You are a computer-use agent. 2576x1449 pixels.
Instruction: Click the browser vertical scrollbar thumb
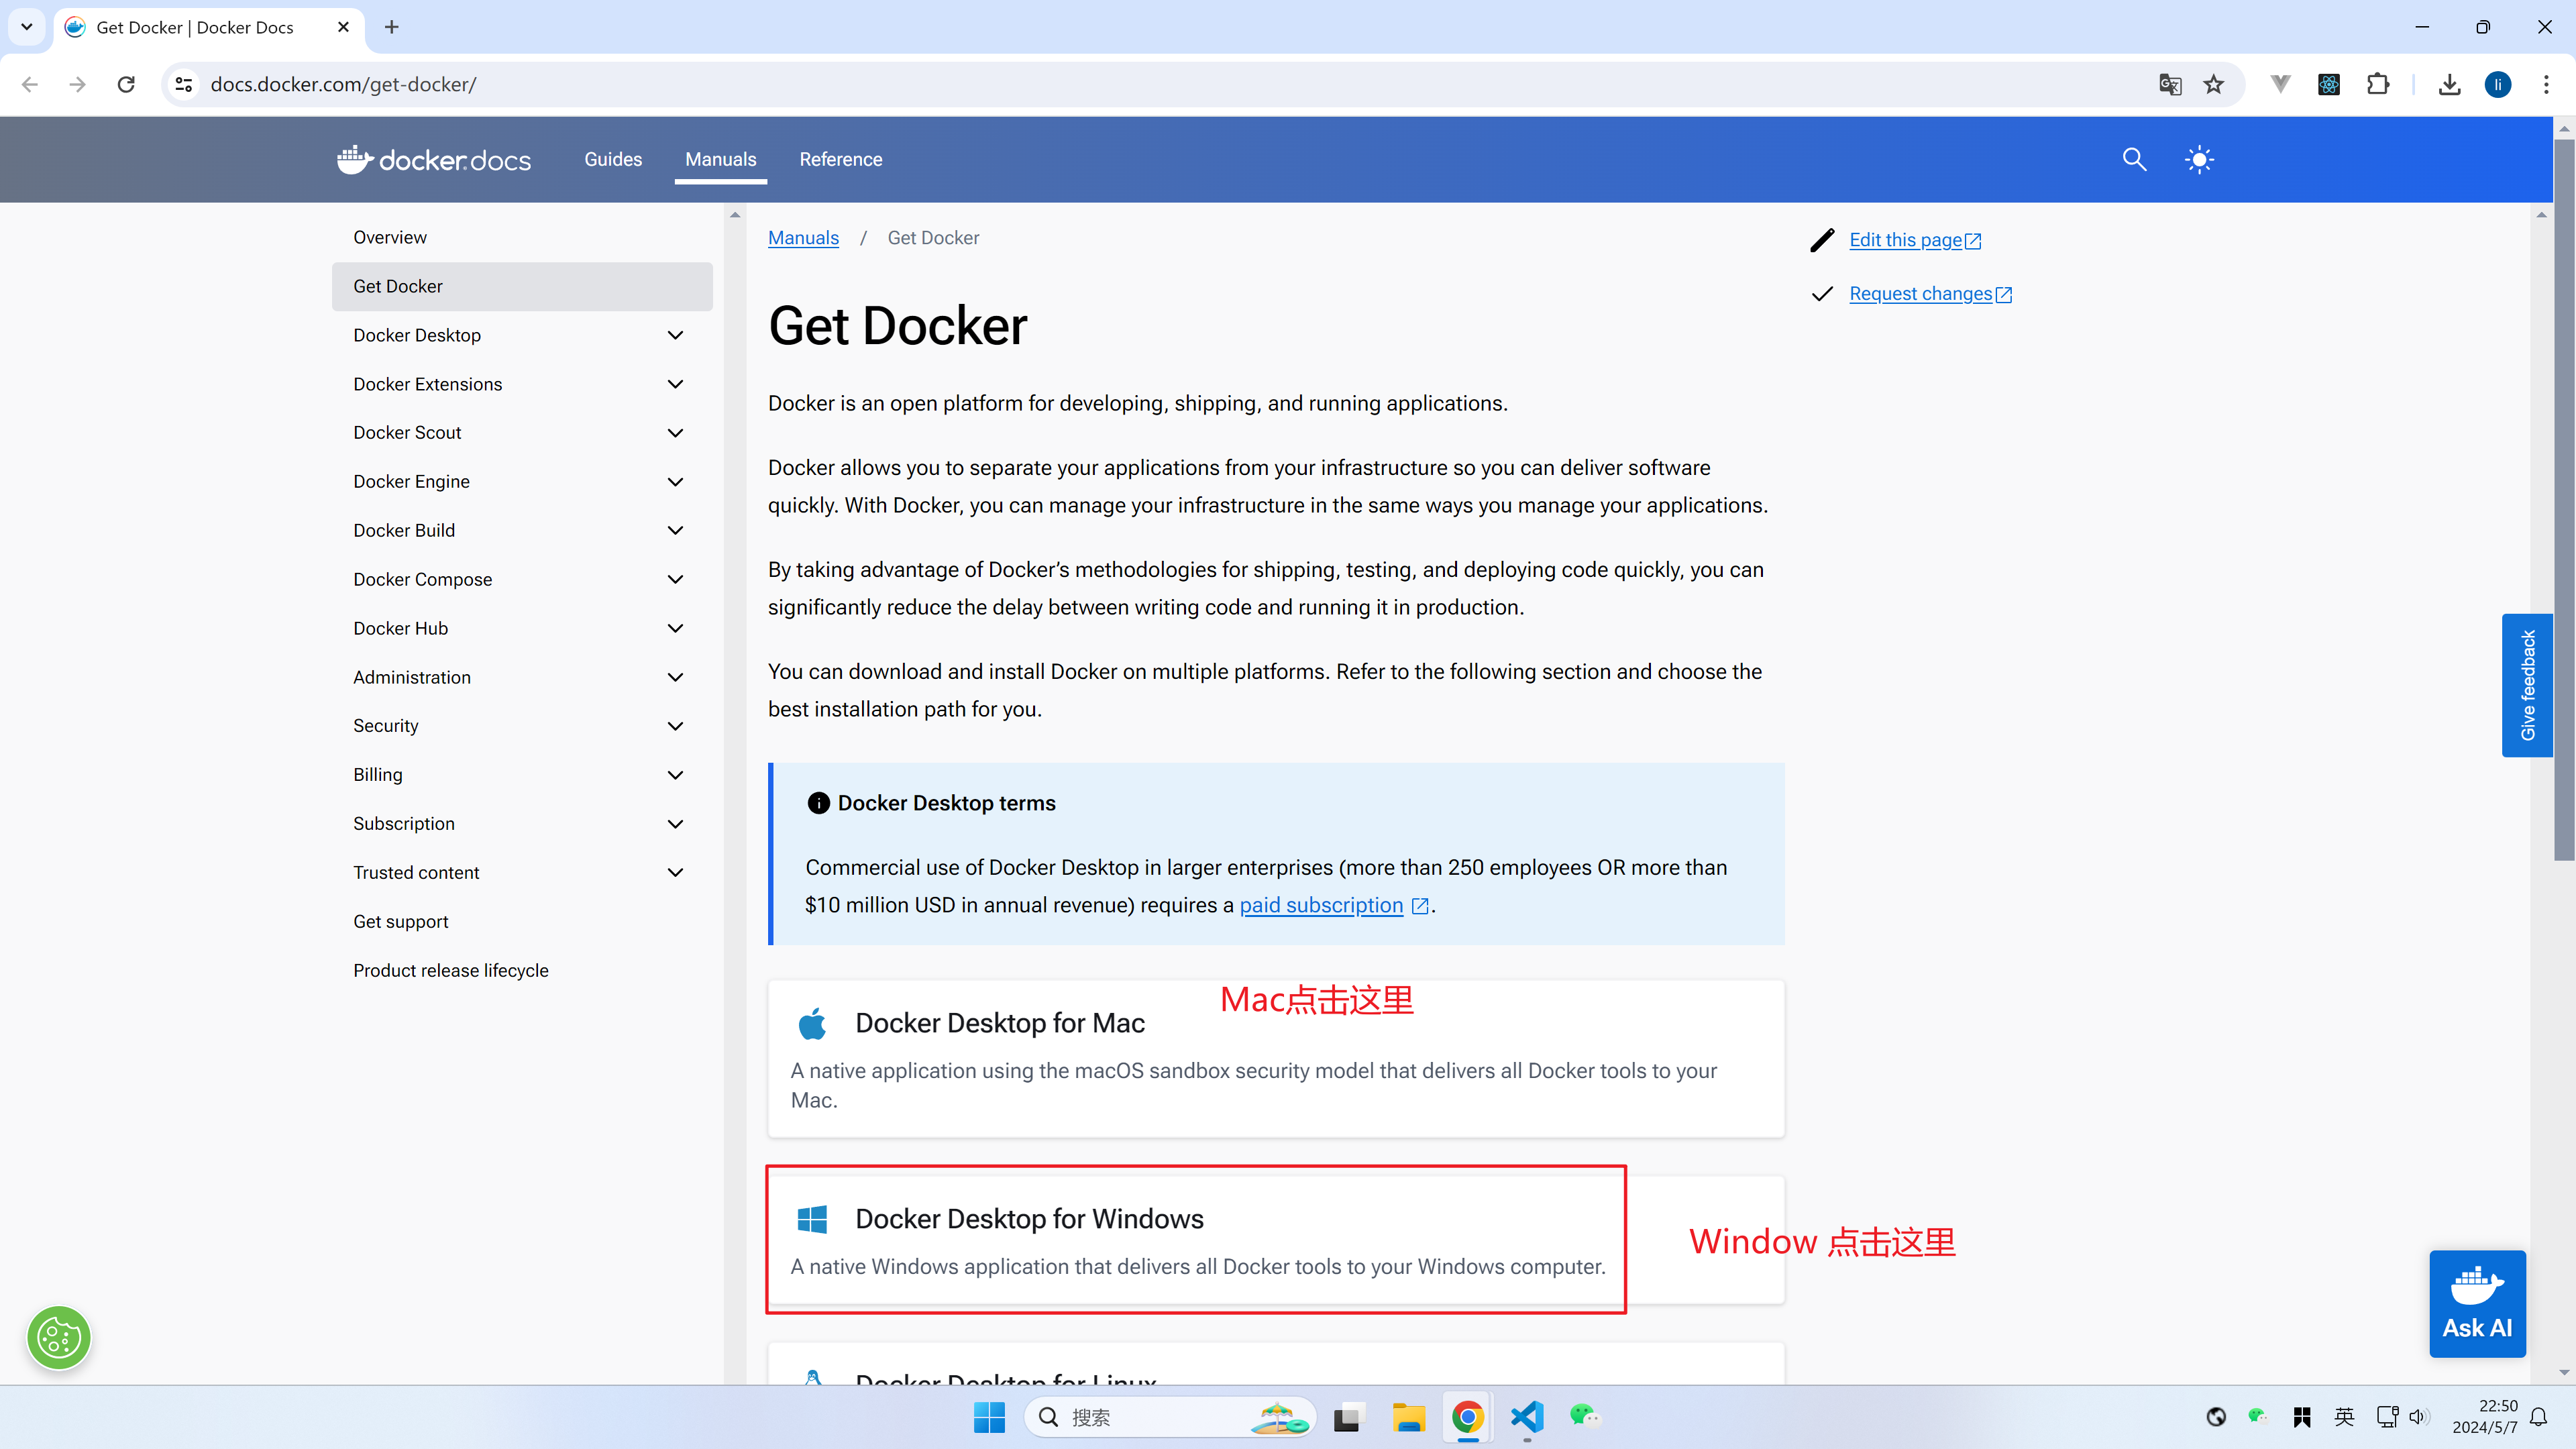[2564, 500]
